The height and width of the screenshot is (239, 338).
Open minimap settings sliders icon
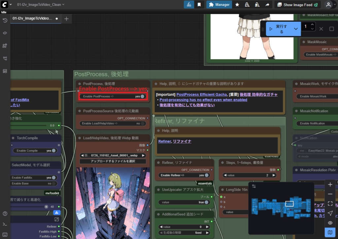(254, 186)
